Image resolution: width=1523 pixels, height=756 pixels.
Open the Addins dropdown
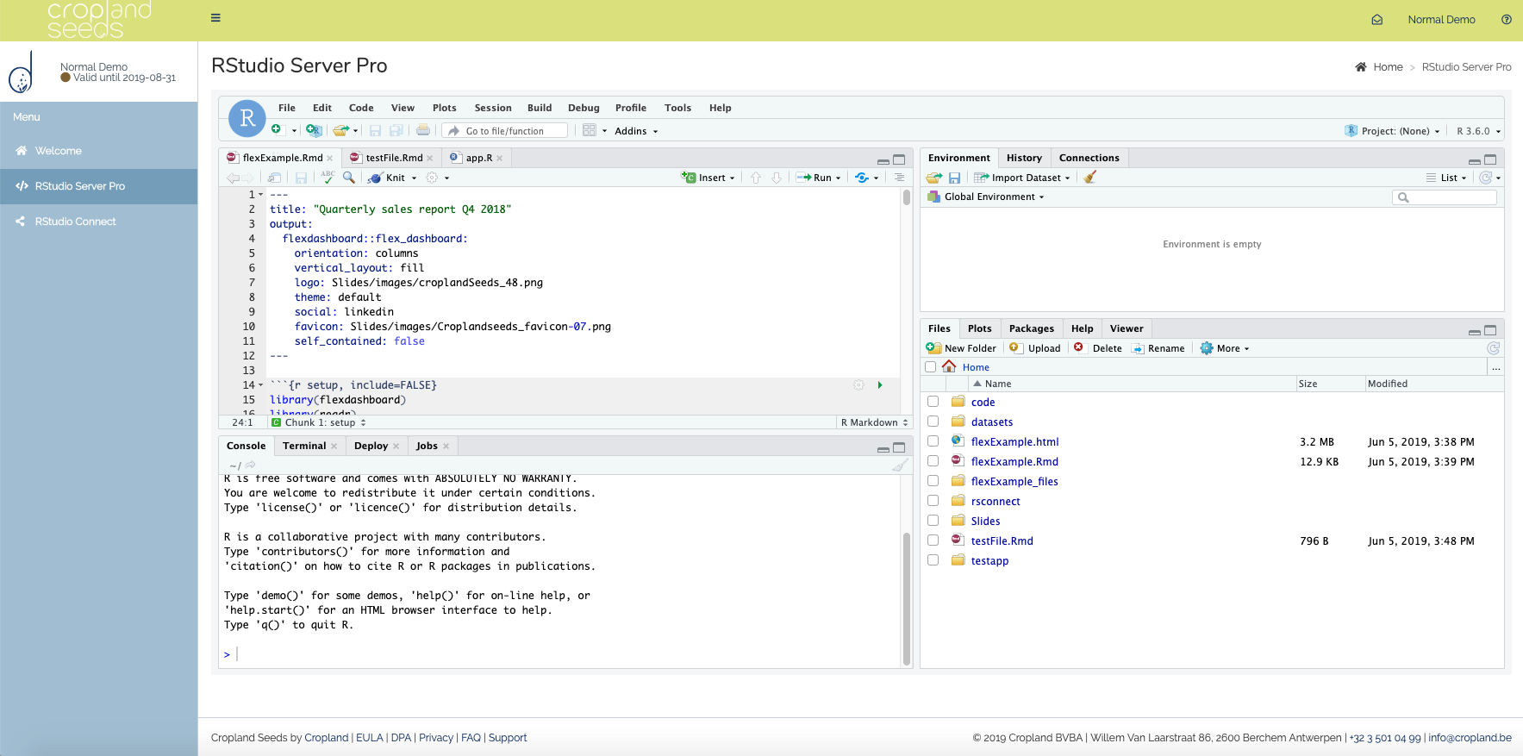(636, 131)
